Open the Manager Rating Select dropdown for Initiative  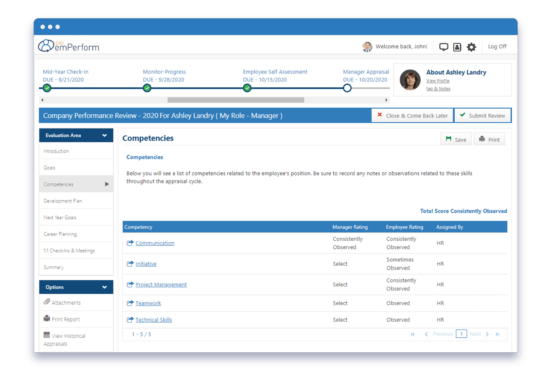coord(340,264)
